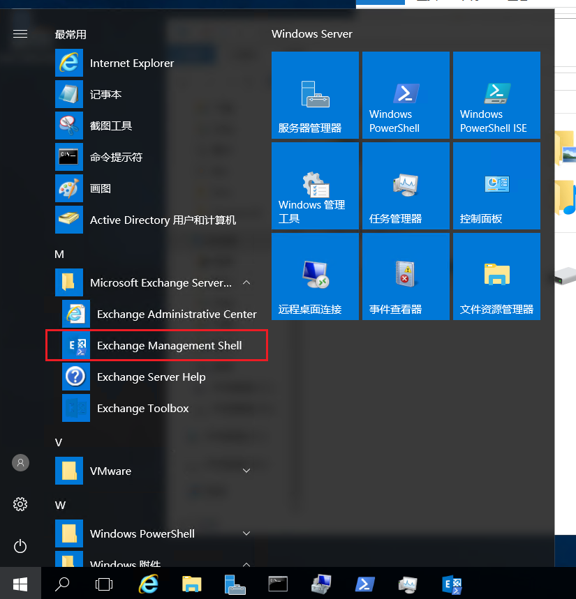Open the Windows PowerShell folder entry
576x599 pixels.
[x=153, y=533]
